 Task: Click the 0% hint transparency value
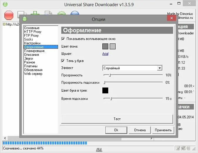point(167,83)
